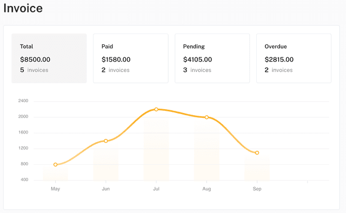Click the "3 invoices" count in Pending
Image resolution: width=346 pixels, height=213 pixels.
tap(197, 70)
